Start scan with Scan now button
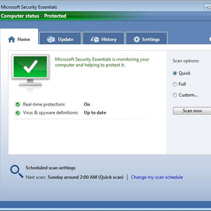The image size is (211, 211). tap(192, 111)
